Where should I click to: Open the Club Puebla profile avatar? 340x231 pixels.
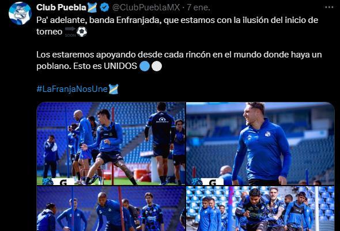[x=20, y=13]
